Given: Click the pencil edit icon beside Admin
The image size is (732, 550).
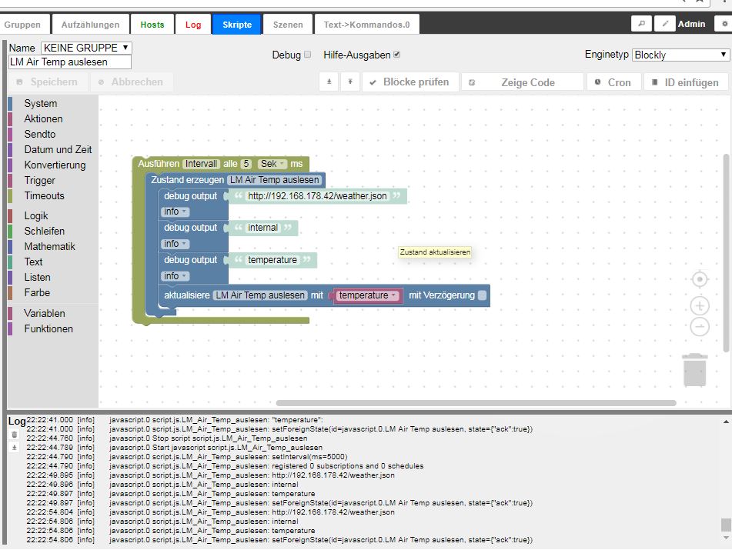Looking at the screenshot, I should pos(665,24).
